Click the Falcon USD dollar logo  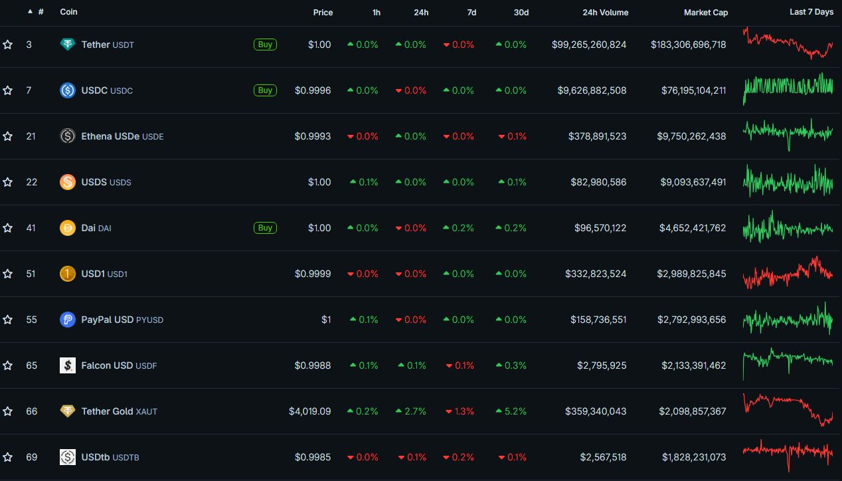[x=68, y=365]
